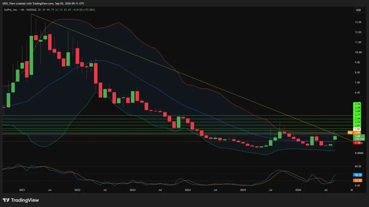369x207 pixels.
Task: Click the green 2.44 price level label
Action: pos(357,118)
